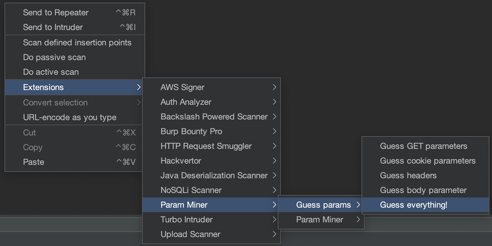The image size is (492, 246).
Task: Expand arrow next to HTTP Request Smuggler
Action: click(274, 146)
